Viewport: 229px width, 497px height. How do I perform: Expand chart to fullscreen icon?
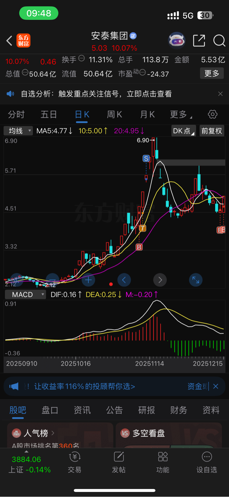coord(196,280)
